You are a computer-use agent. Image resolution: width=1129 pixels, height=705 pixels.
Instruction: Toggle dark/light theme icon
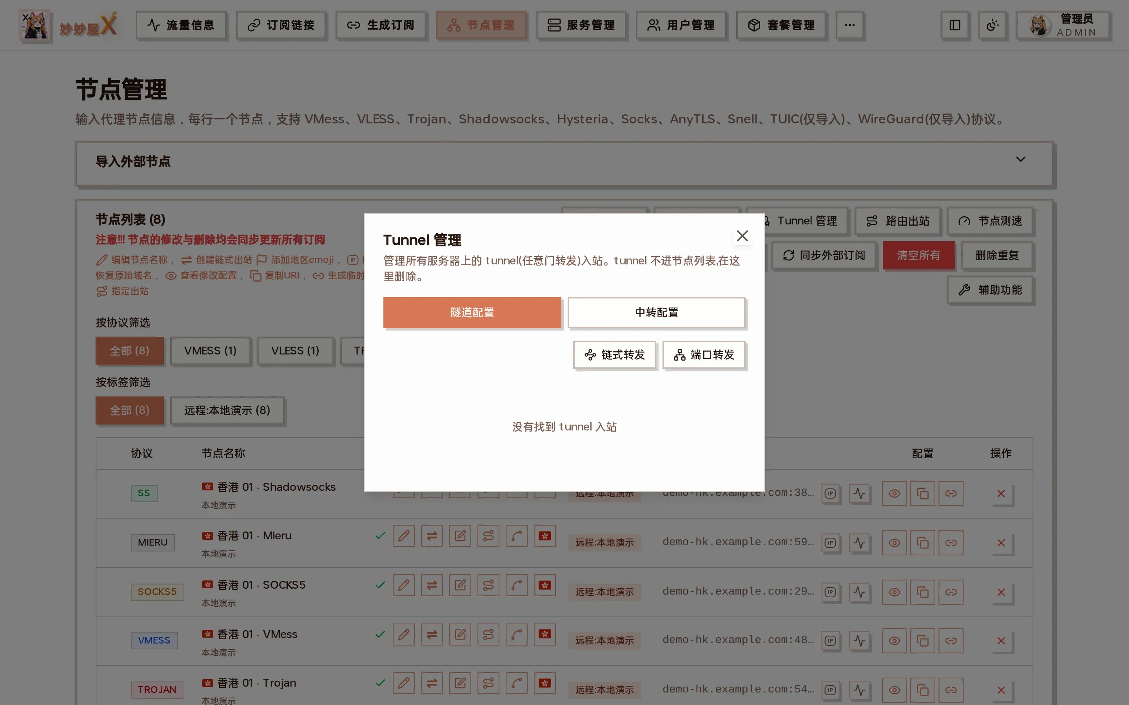pyautogui.click(x=992, y=25)
